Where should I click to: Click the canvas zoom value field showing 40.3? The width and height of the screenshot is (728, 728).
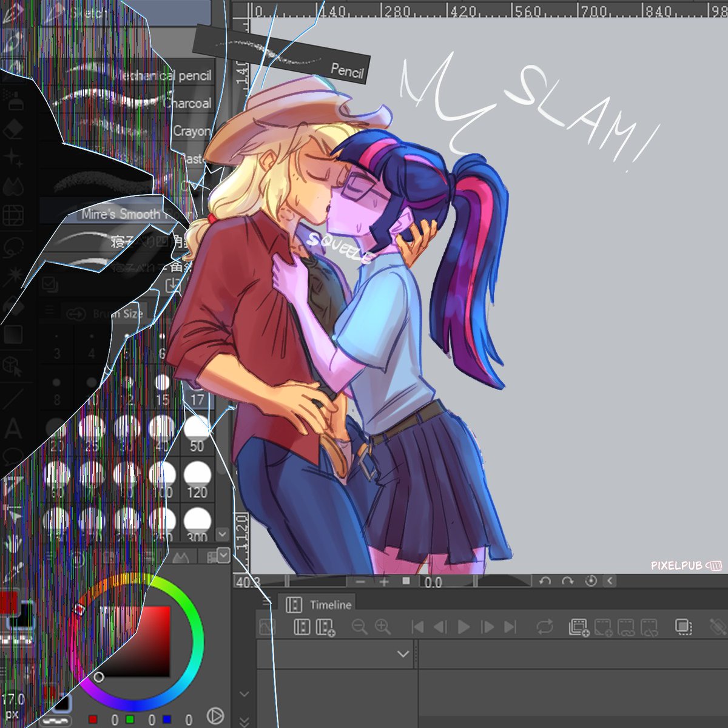(x=248, y=582)
